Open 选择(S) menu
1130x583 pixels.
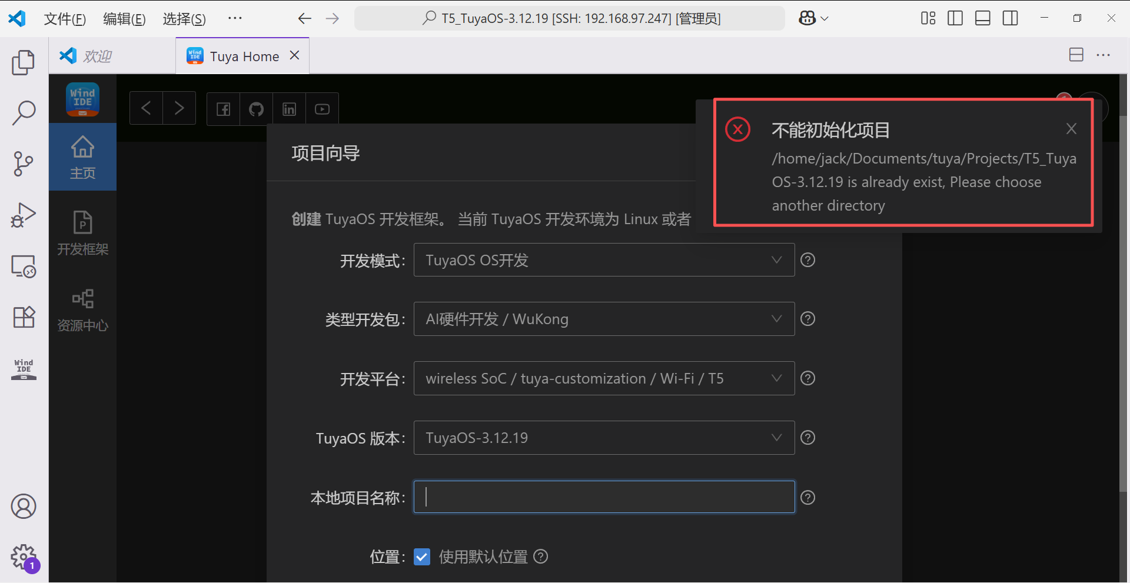coord(184,19)
